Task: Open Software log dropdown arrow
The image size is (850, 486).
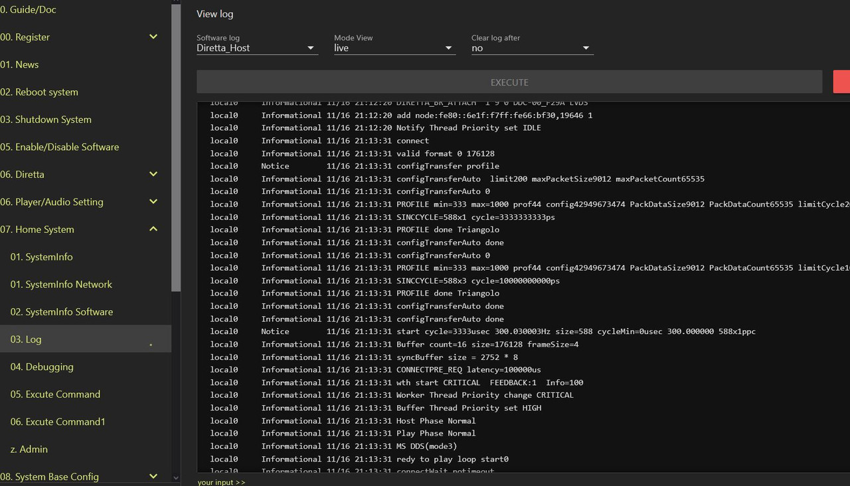Action: point(310,48)
